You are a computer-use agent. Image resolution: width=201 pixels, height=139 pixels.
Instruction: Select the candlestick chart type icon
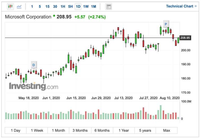[10, 6]
